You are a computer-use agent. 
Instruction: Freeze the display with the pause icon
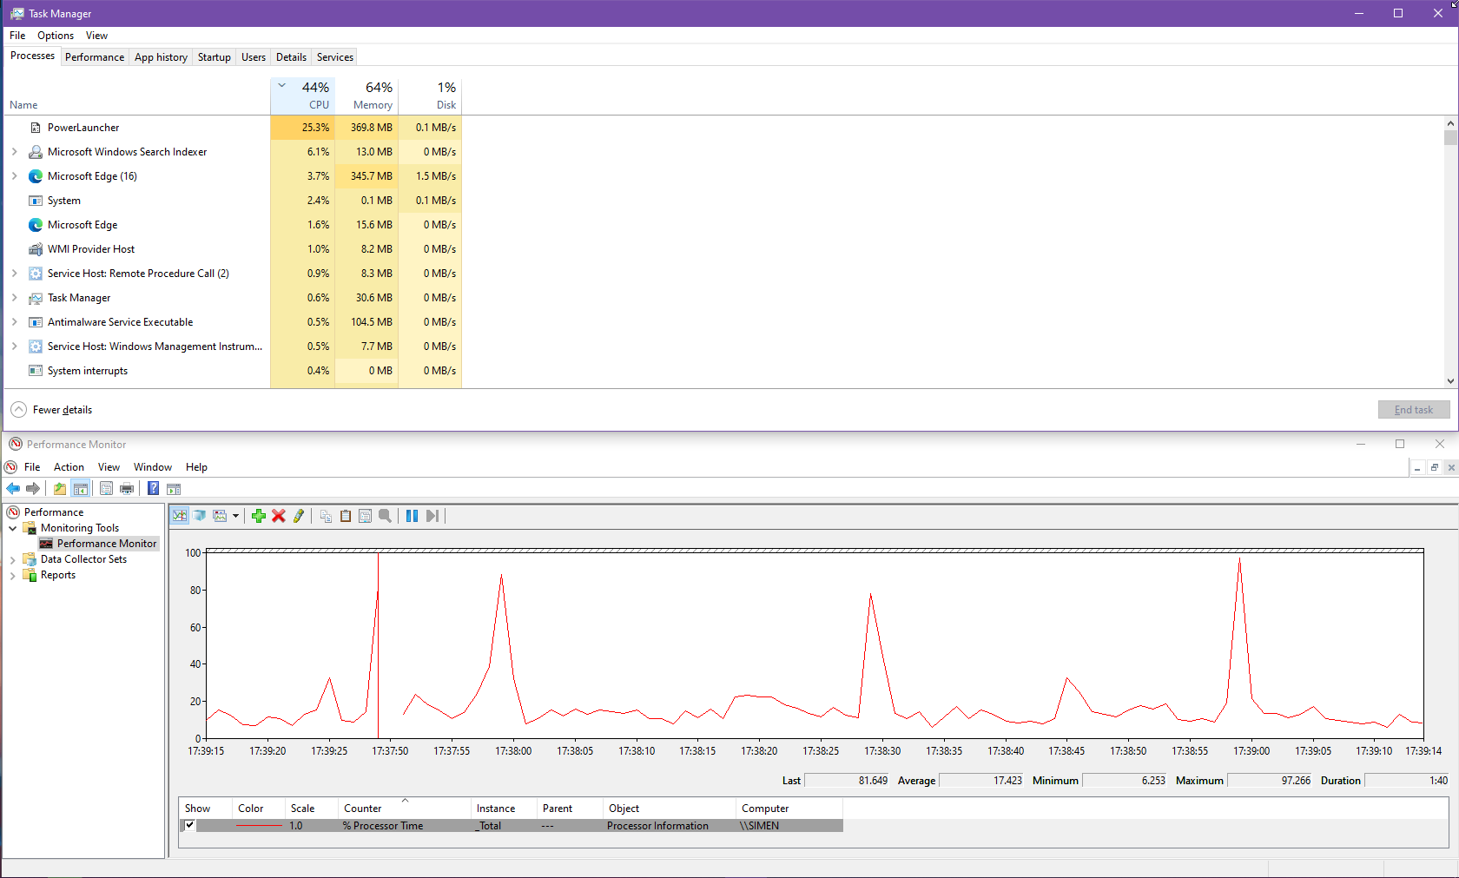[x=412, y=516]
